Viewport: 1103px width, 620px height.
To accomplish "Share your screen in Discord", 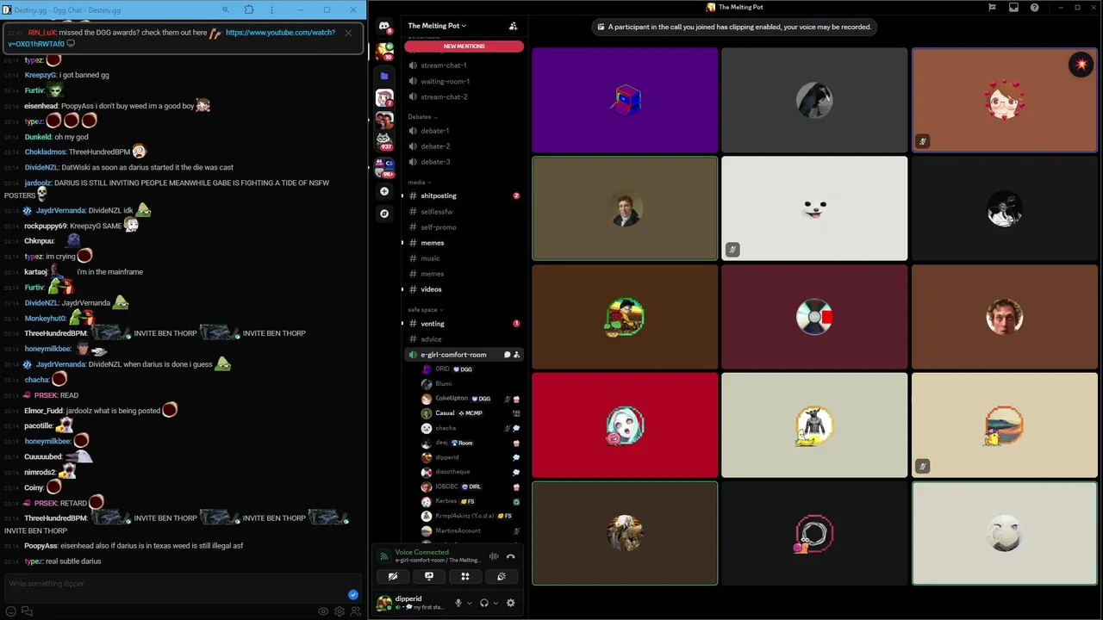I will click(x=428, y=577).
